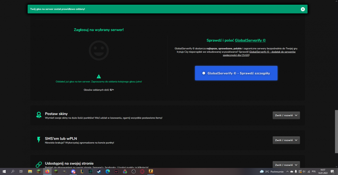Open Windows taskbar search
This screenshot has height=175, width=338.
click(13, 172)
